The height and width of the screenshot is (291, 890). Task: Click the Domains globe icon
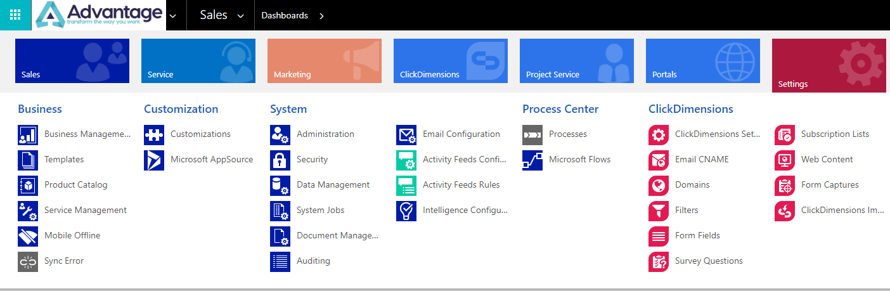click(659, 186)
